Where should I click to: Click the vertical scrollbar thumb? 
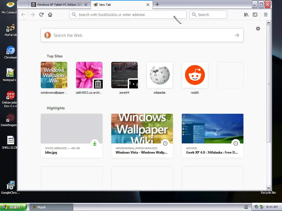(x=269, y=84)
